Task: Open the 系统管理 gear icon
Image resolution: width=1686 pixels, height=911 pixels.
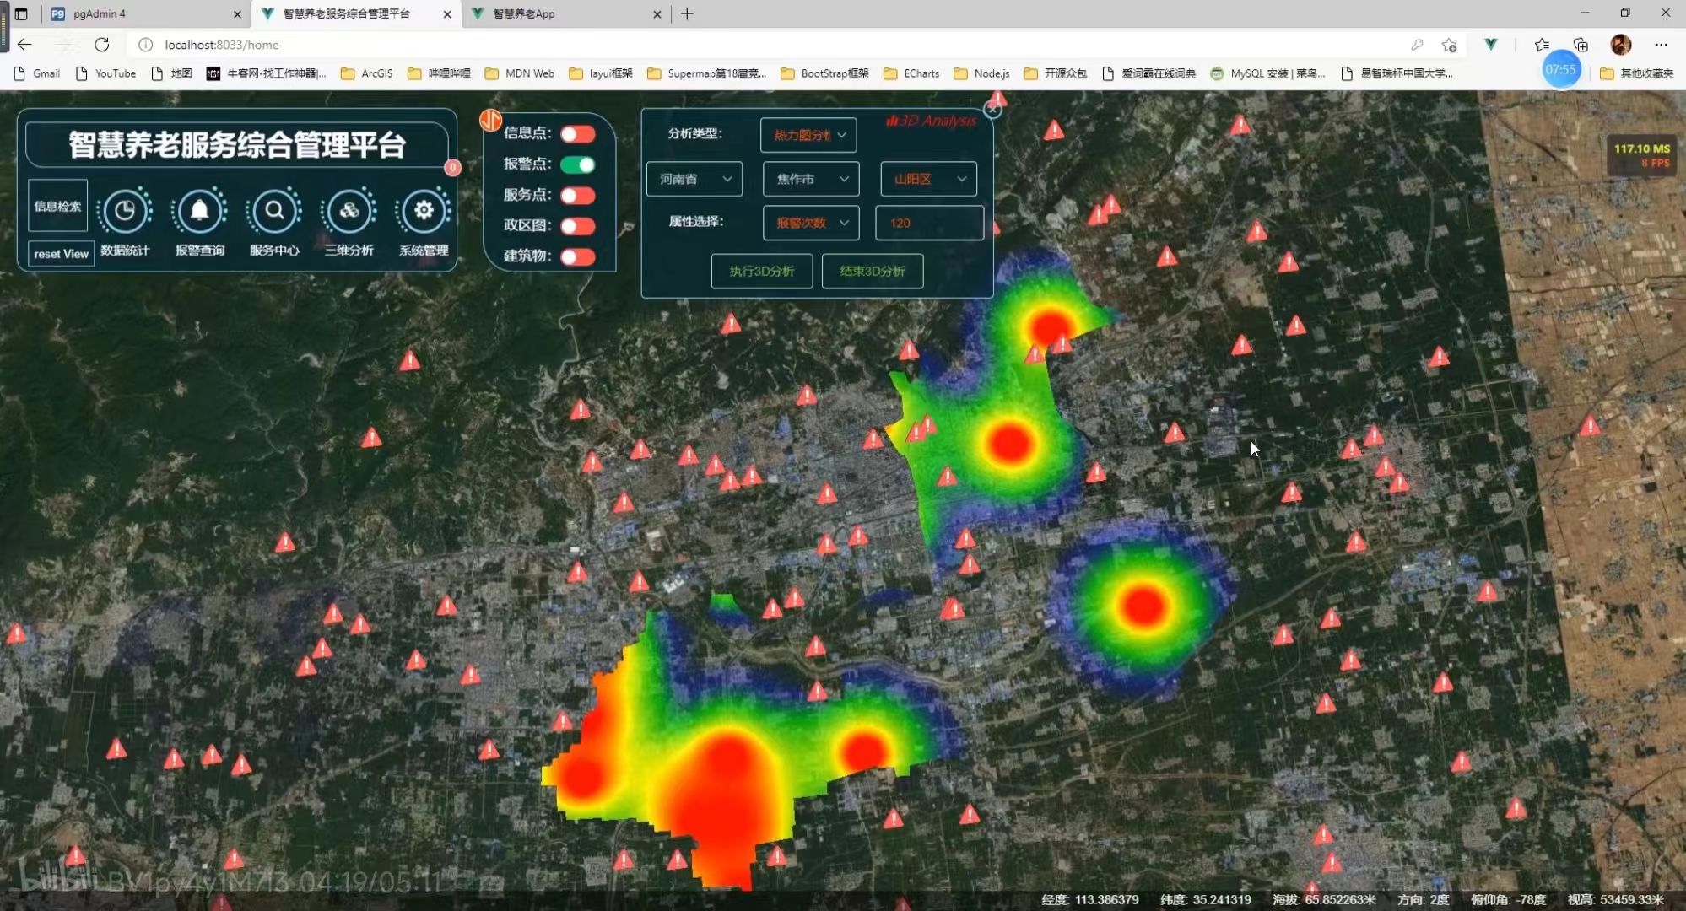Action: coord(424,211)
